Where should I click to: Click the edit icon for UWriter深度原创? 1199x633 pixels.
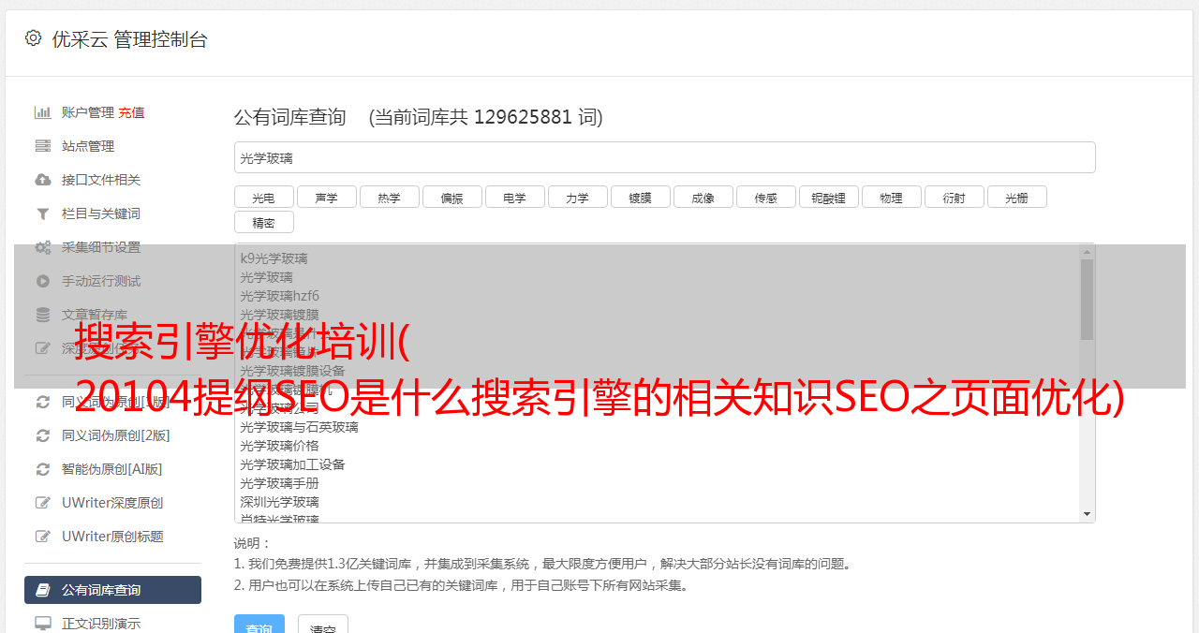pyautogui.click(x=42, y=503)
